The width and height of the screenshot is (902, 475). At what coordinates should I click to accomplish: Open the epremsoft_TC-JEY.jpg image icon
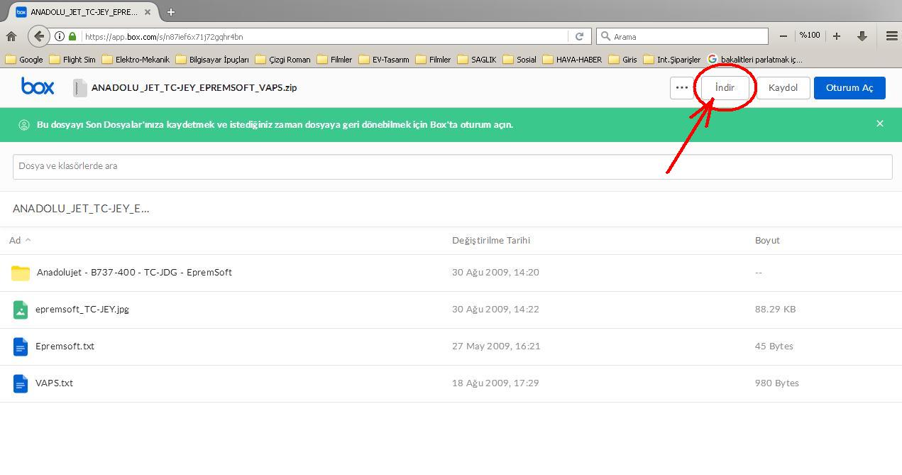(x=21, y=310)
